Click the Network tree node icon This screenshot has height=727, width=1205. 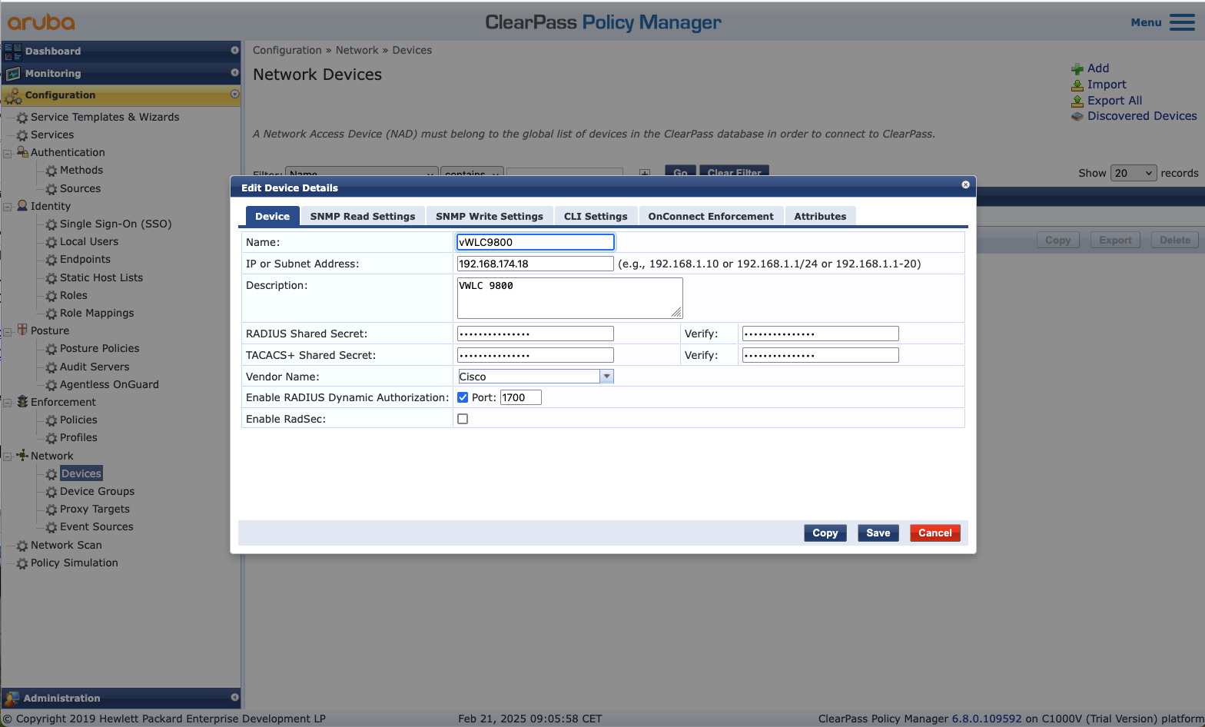click(22, 455)
